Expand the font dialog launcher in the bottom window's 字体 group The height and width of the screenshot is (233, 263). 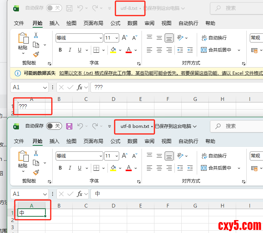139,182
